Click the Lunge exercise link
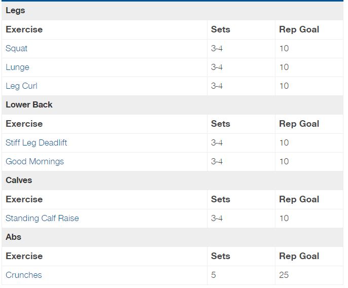348x288 pixels. [x=18, y=67]
